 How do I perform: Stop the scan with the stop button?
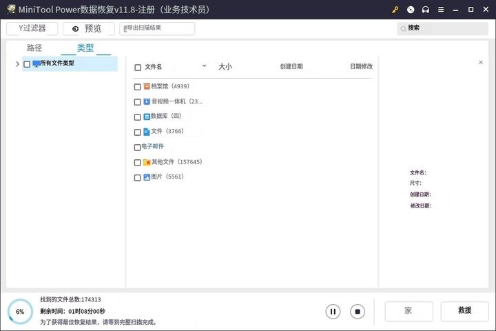click(357, 312)
